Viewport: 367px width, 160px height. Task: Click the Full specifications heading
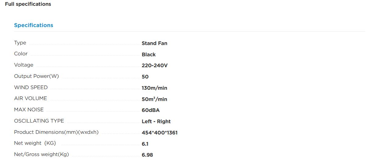(28, 4)
